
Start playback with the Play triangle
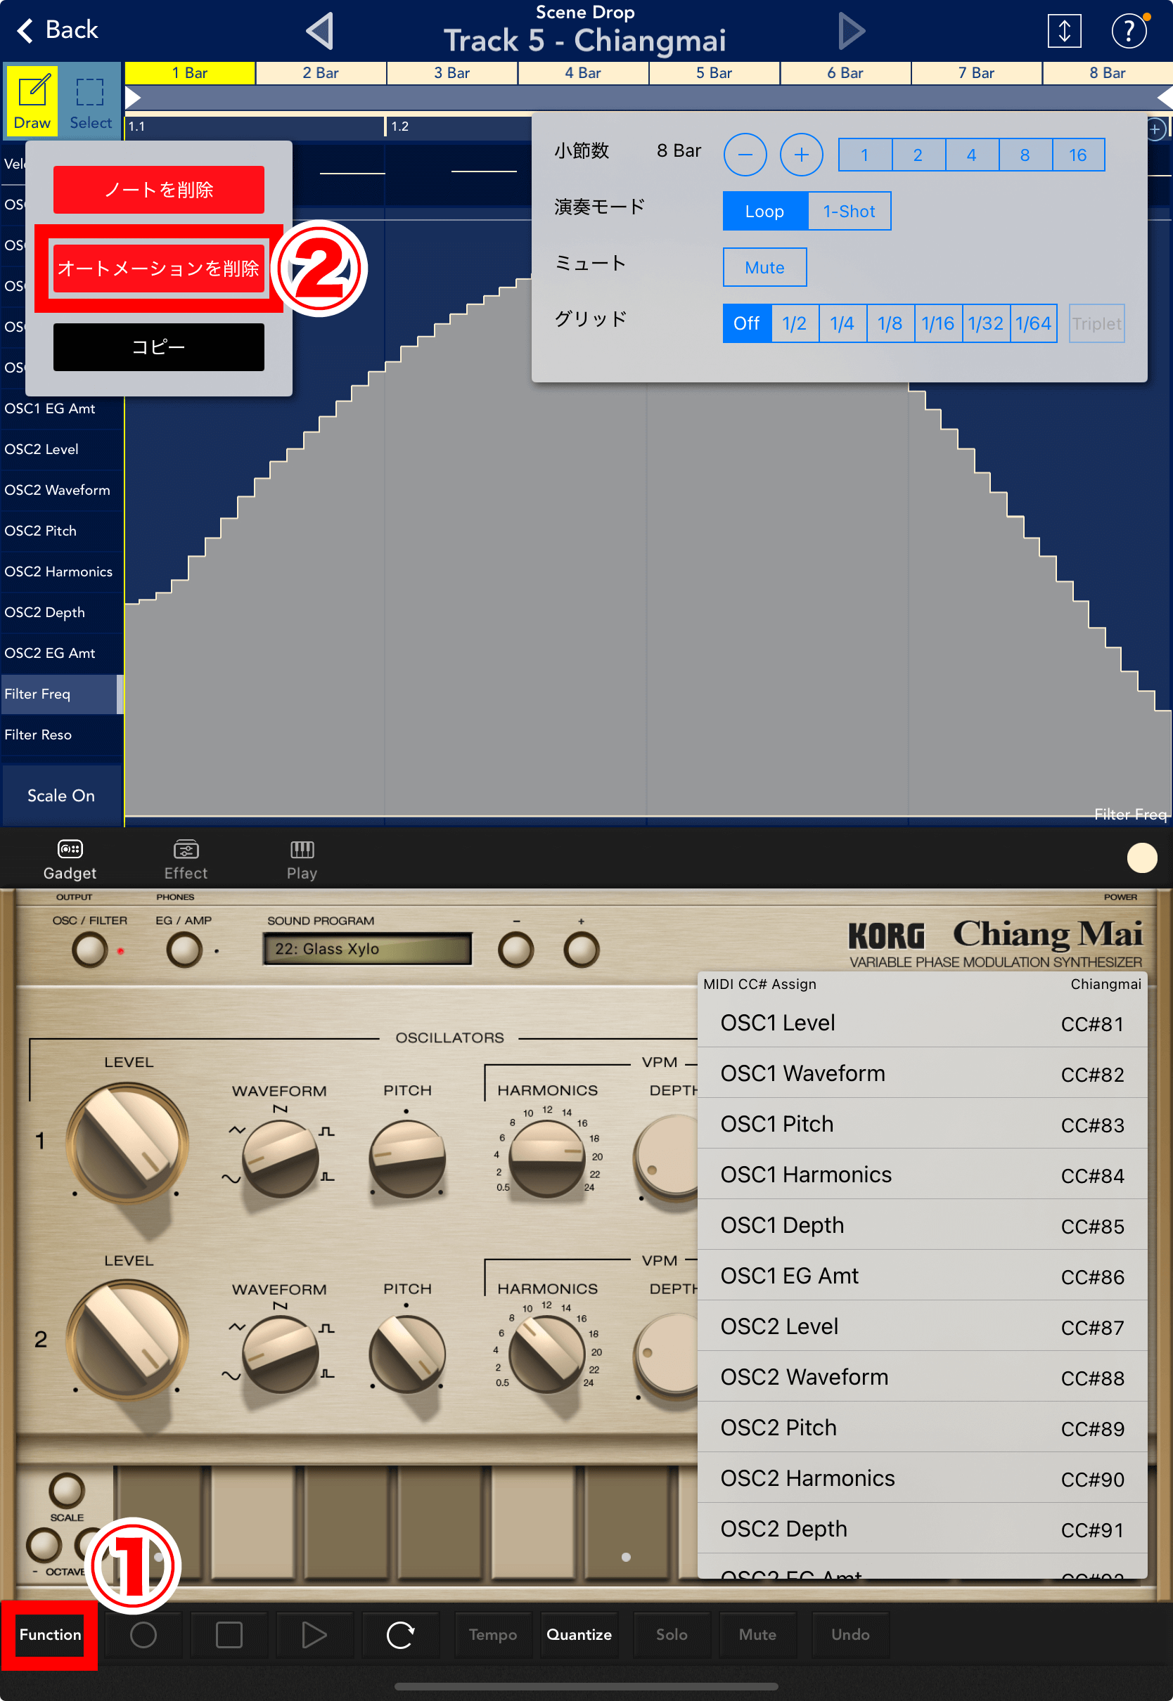click(314, 1635)
